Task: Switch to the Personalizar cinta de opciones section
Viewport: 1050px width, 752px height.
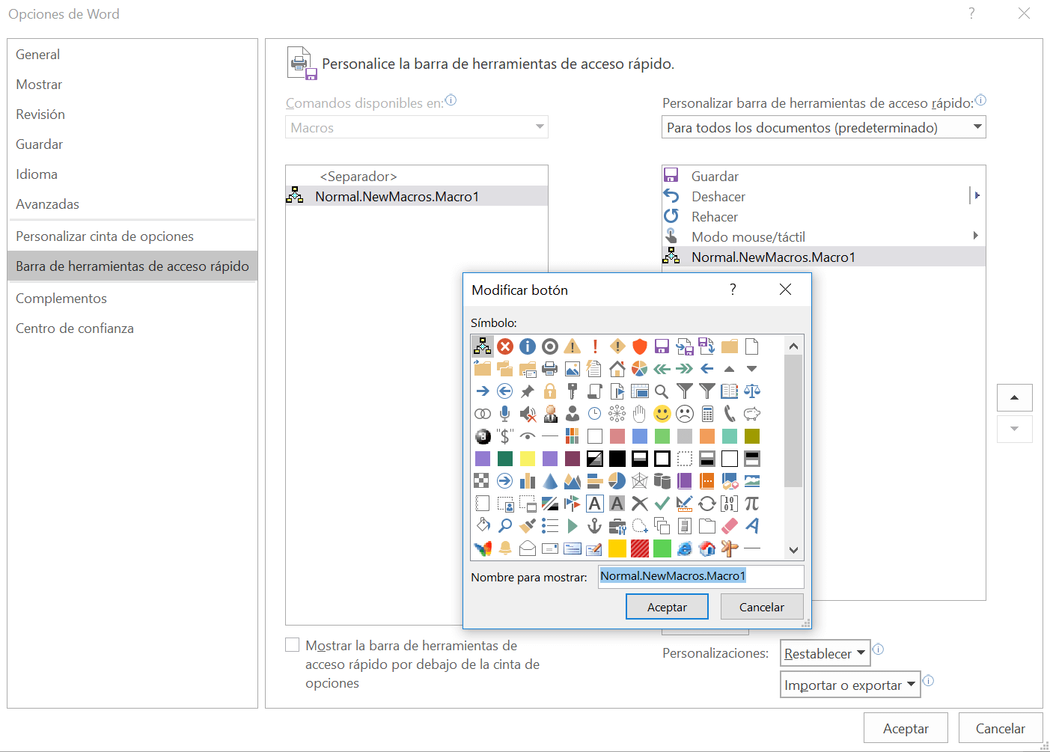Action: coord(104,235)
